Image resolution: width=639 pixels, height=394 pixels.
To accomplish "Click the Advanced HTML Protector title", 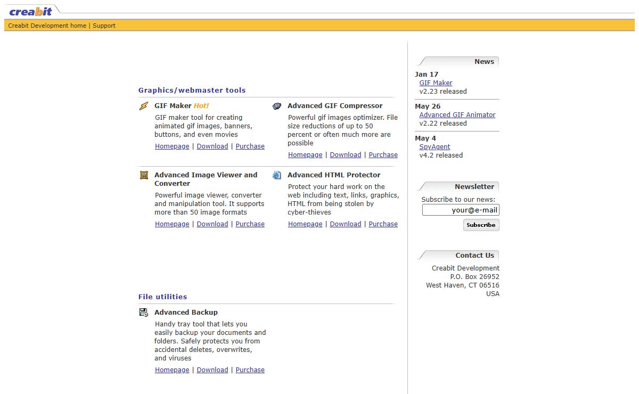I will coord(334,175).
